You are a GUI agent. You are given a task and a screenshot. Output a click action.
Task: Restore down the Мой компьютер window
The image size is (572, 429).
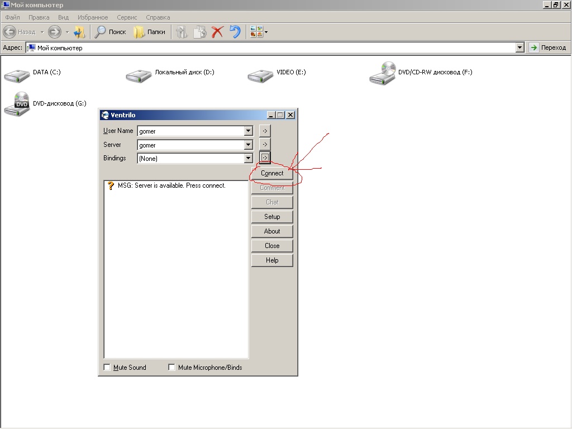click(x=556, y=4)
